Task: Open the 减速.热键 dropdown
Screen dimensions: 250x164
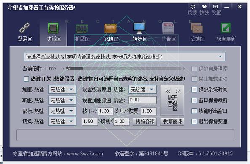Action: click(x=62, y=100)
